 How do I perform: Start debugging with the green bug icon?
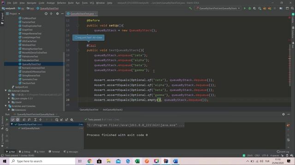[250, 8]
